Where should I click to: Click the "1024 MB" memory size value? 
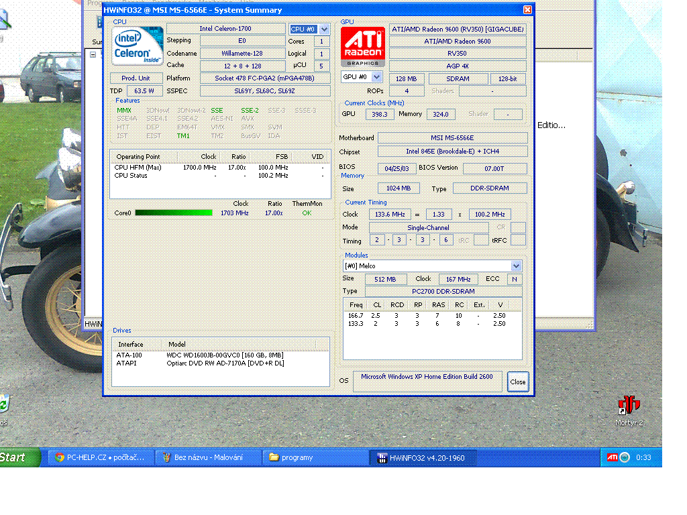click(399, 188)
